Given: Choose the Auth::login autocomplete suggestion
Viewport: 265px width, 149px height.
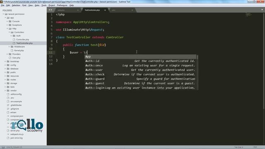Looking at the screenshot, I should (141, 88).
